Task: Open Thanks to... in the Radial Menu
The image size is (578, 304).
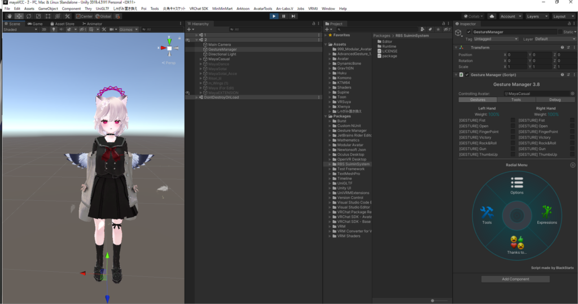Action: [x=517, y=245]
